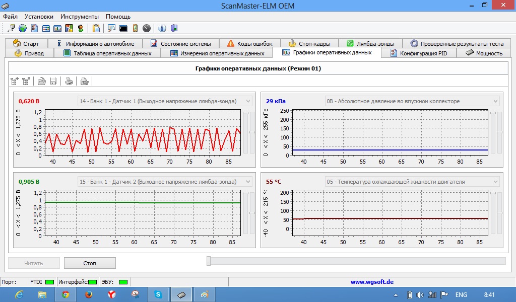Click the clipboard icon in the toolbar
This screenshot has height=302, width=516.
(96, 28)
